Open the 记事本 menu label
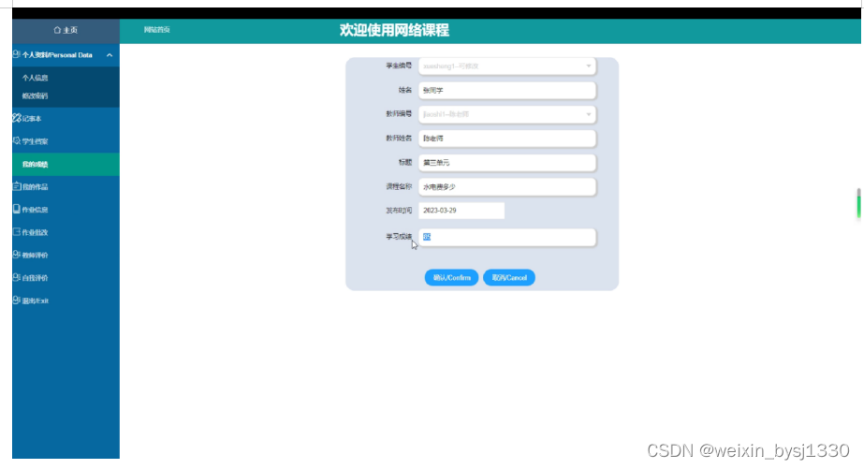 pos(32,119)
